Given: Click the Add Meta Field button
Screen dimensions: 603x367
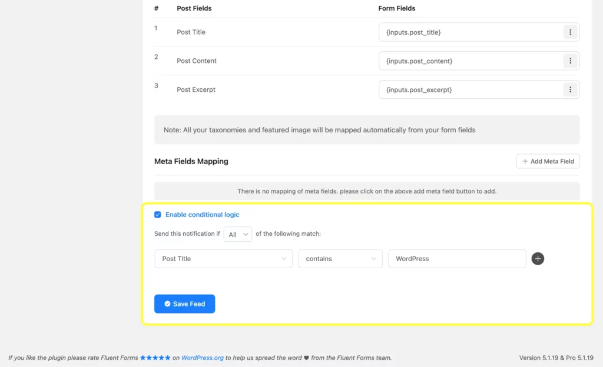Looking at the screenshot, I should click(548, 161).
